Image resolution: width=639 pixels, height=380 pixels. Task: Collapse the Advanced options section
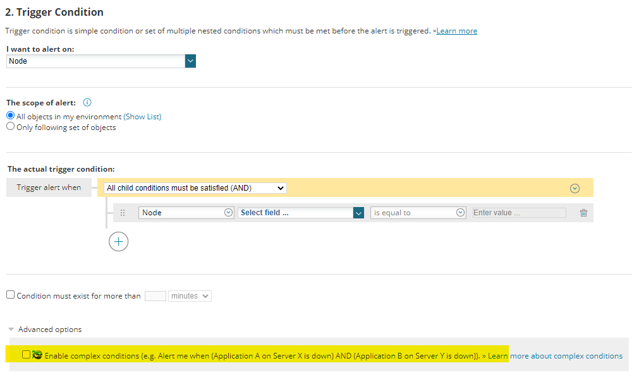[x=11, y=329]
